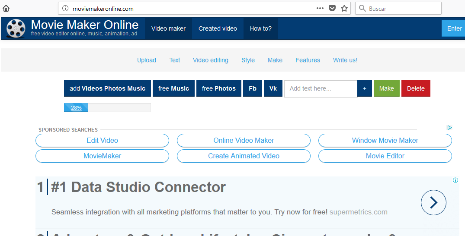
Task: Open the Features link
Action: click(x=308, y=60)
